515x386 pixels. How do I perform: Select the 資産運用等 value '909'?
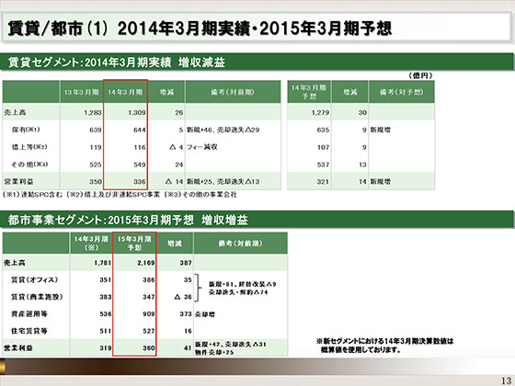[149, 314]
